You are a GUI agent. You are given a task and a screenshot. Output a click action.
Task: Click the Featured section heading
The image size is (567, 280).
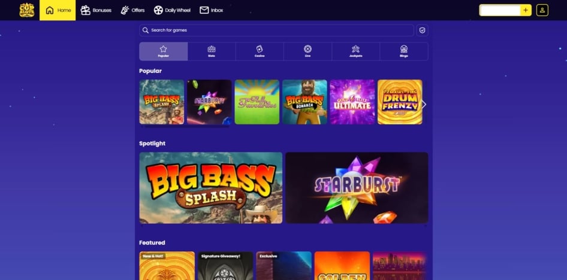[x=152, y=243]
